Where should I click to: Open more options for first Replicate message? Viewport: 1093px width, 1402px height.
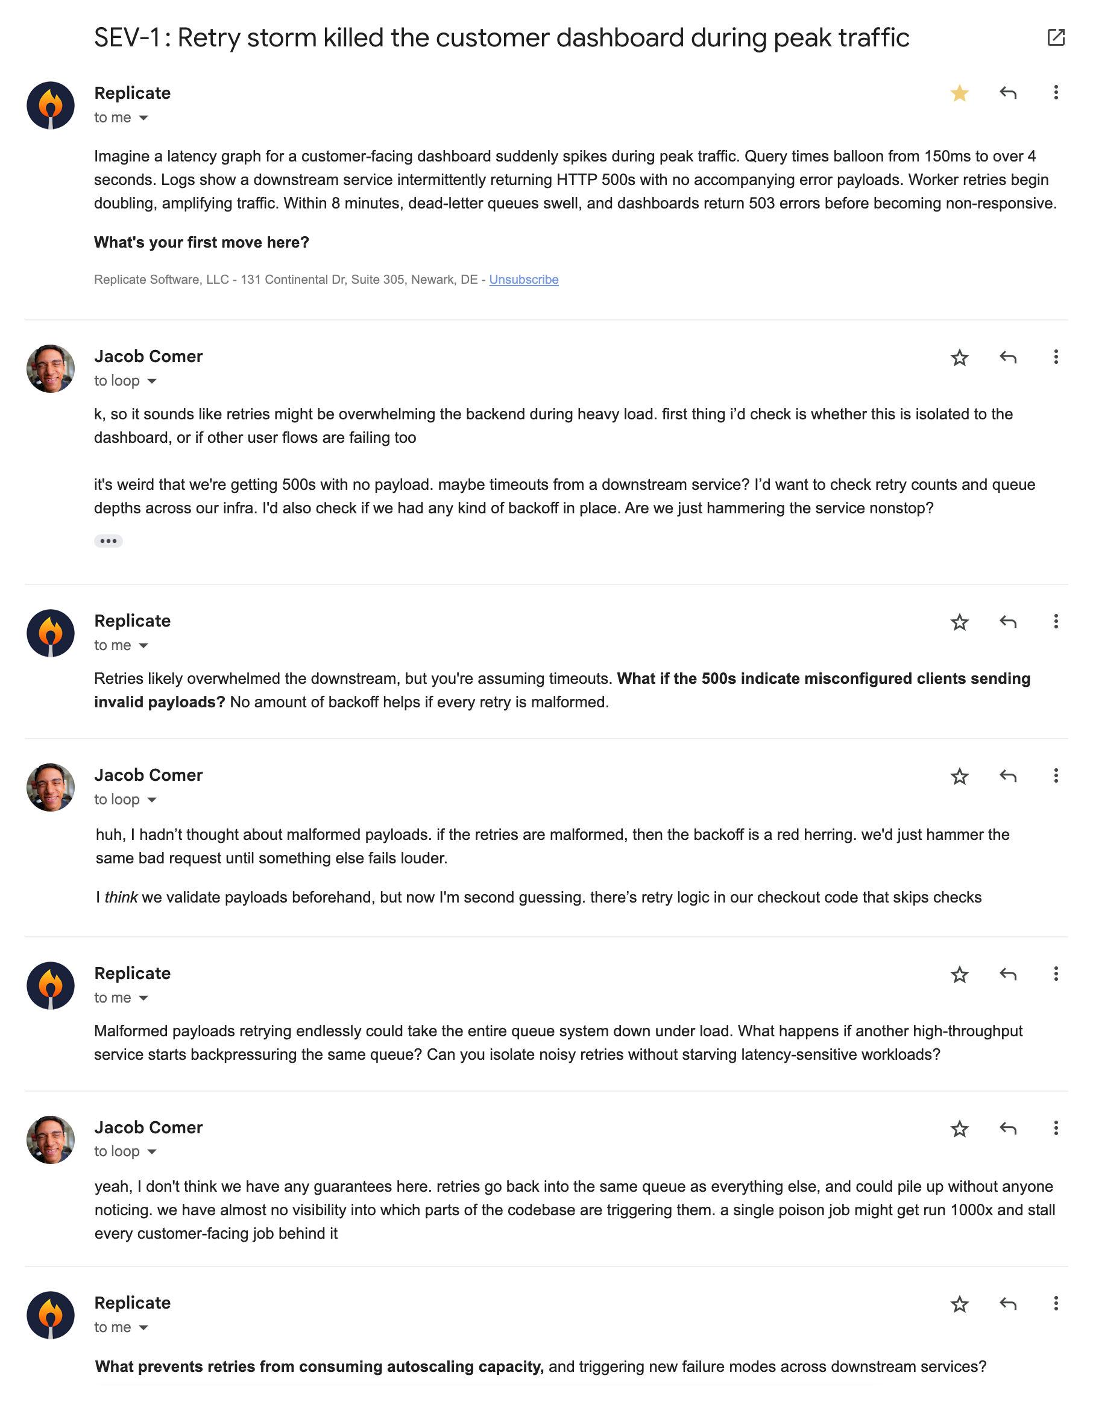click(x=1055, y=93)
